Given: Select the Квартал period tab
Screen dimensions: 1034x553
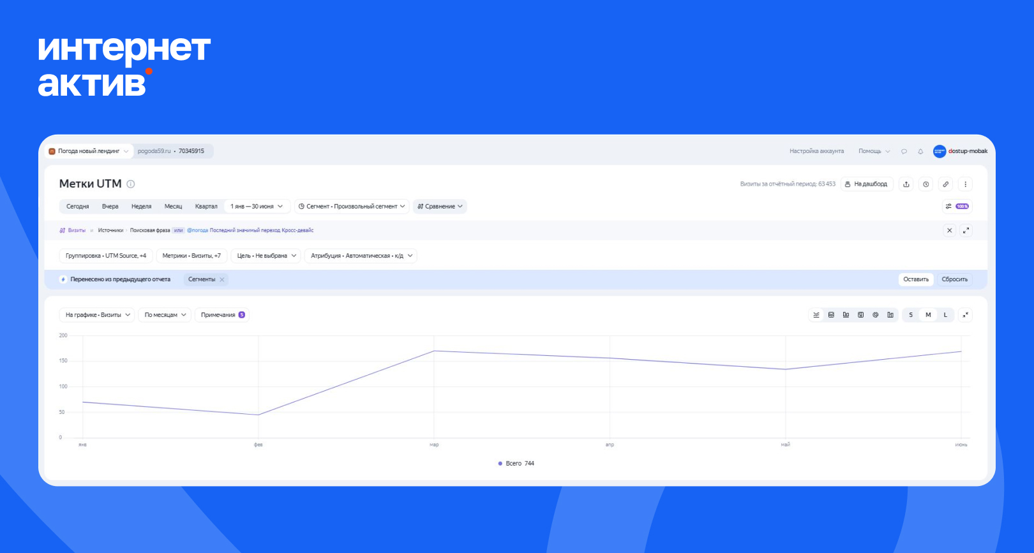Looking at the screenshot, I should point(206,206).
